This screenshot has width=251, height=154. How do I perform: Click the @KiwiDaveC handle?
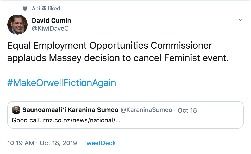[50, 29]
